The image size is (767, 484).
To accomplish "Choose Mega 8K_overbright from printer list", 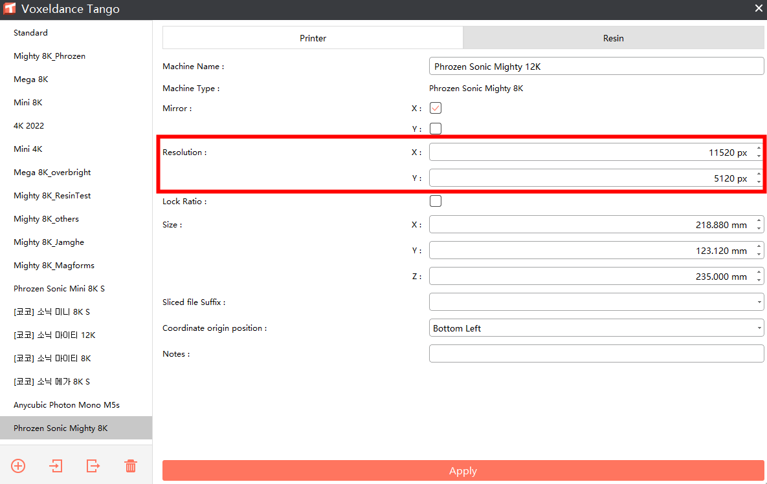I will tap(52, 173).
